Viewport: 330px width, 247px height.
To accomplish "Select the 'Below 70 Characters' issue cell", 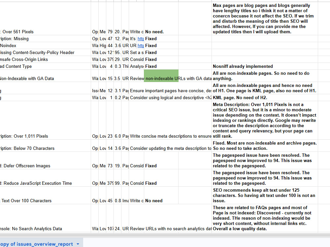I will pos(46,146).
